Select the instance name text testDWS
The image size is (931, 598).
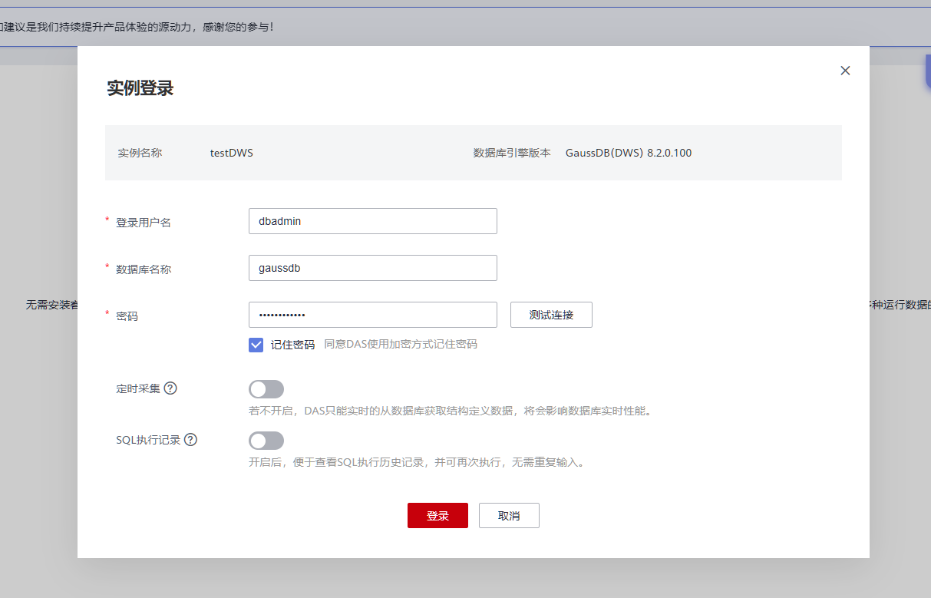point(232,153)
